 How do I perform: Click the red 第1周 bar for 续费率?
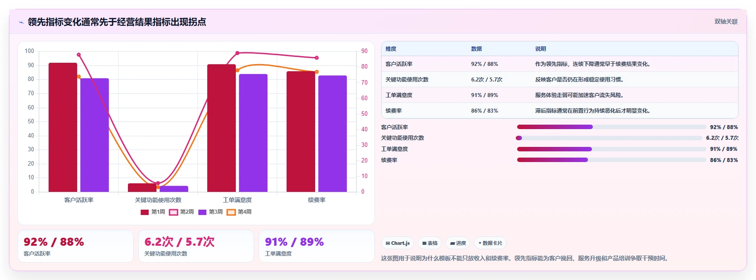pos(301,132)
